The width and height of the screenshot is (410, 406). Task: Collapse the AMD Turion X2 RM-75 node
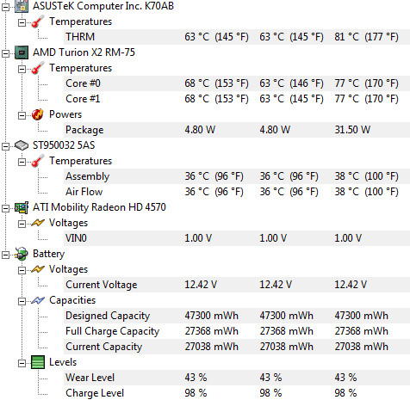pos(6,53)
